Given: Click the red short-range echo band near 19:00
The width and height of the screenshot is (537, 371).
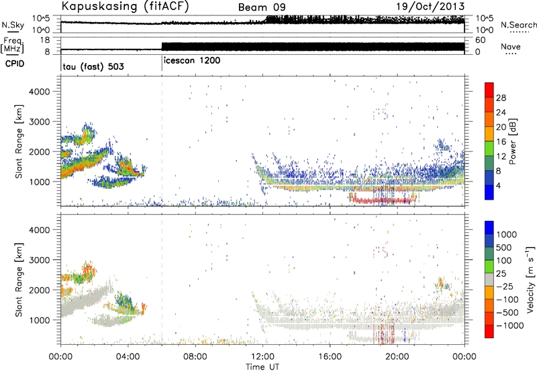Looking at the screenshot, I should pos(383,199).
